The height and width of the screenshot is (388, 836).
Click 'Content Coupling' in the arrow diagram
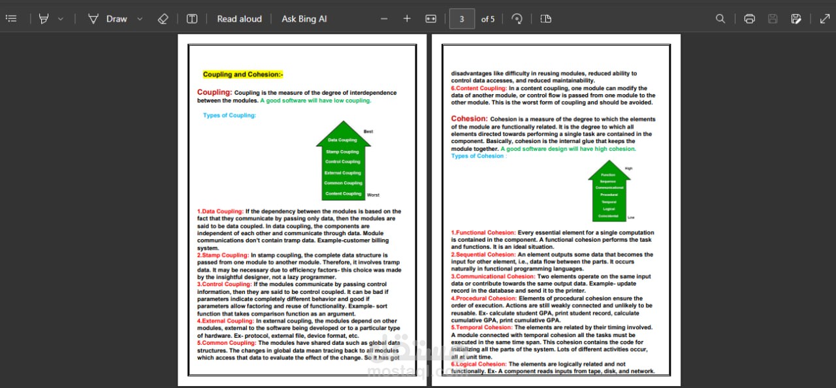[343, 193]
